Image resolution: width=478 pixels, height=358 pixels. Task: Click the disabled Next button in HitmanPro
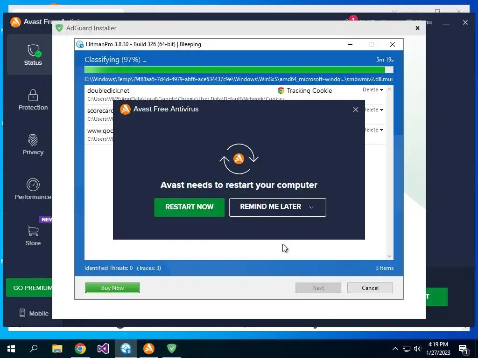318,288
